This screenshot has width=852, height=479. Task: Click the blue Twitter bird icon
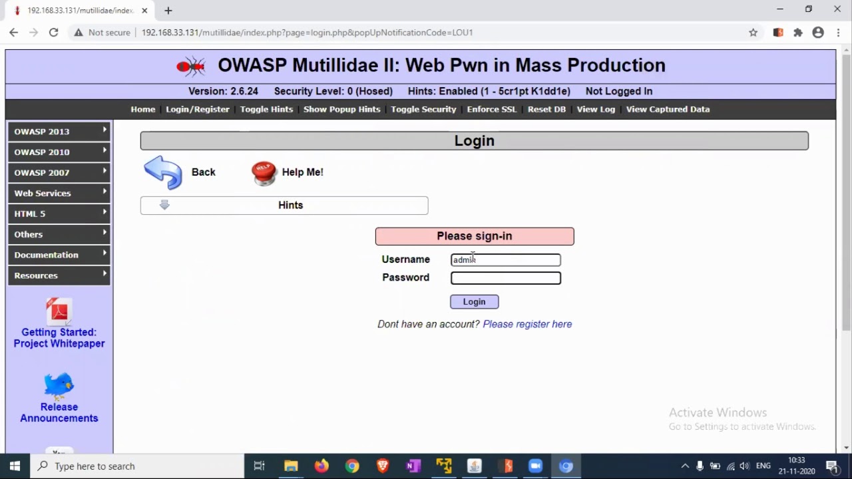click(x=59, y=386)
